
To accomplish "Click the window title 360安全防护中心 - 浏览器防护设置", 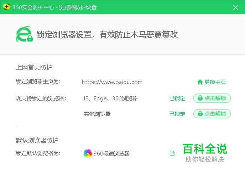I will pos(54,7).
